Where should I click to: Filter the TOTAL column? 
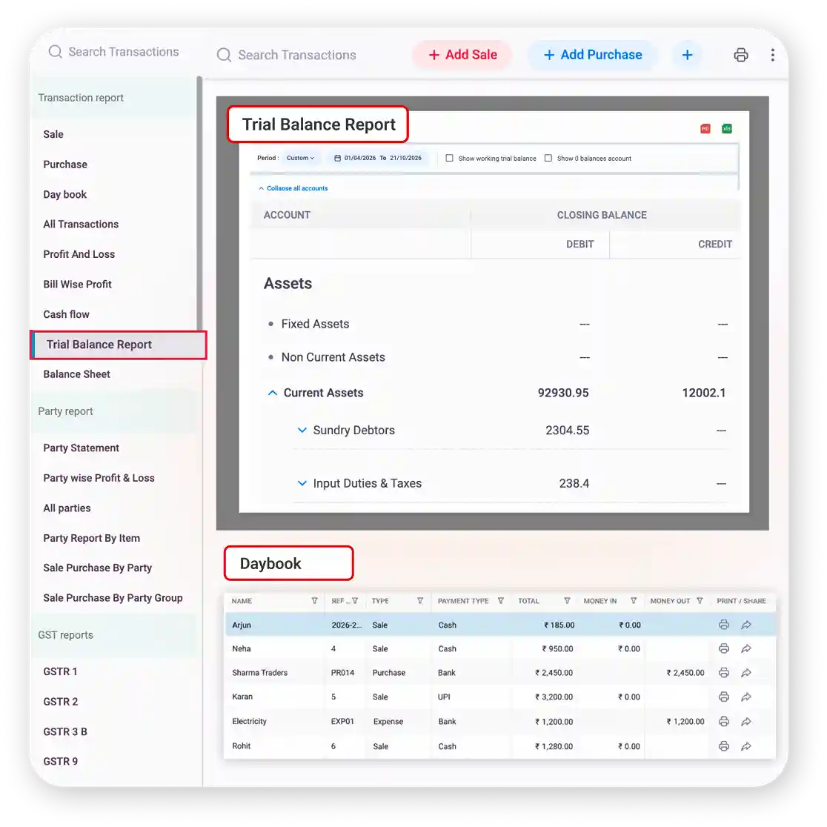pos(567,601)
